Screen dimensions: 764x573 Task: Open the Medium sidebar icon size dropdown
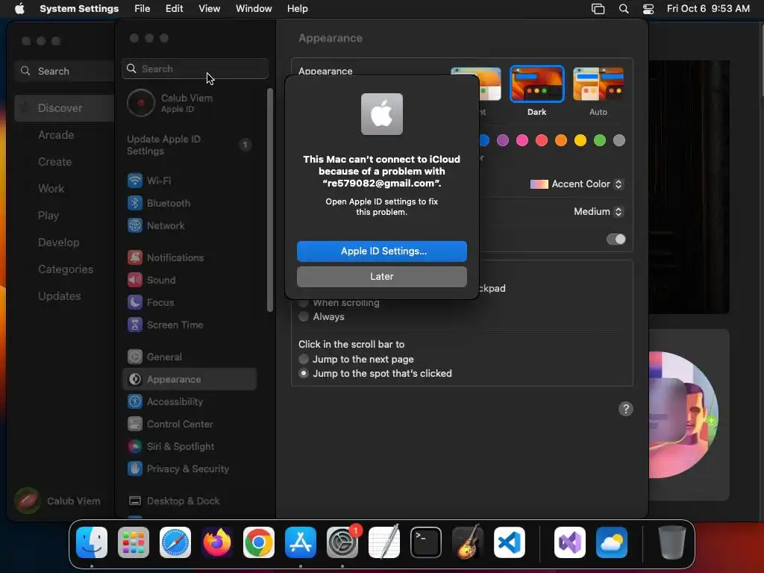[598, 211]
